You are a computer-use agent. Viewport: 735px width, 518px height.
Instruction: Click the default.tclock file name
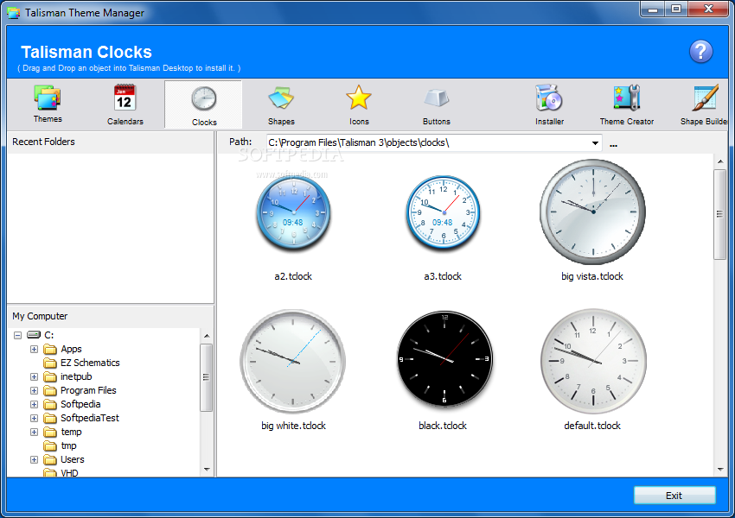tap(592, 426)
